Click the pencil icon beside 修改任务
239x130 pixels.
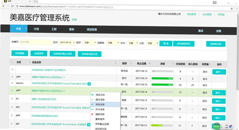[x=92, y=105]
